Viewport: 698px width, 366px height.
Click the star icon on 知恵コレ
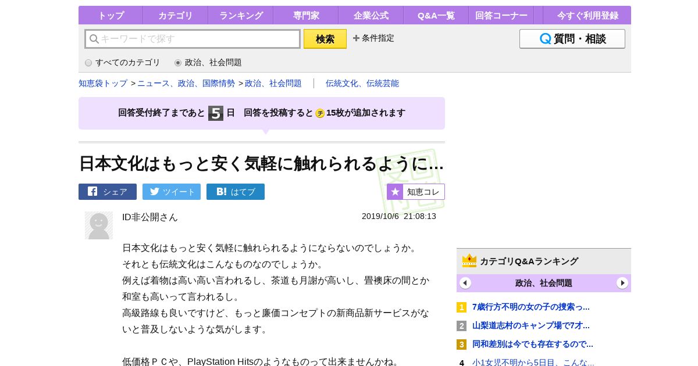(x=395, y=192)
